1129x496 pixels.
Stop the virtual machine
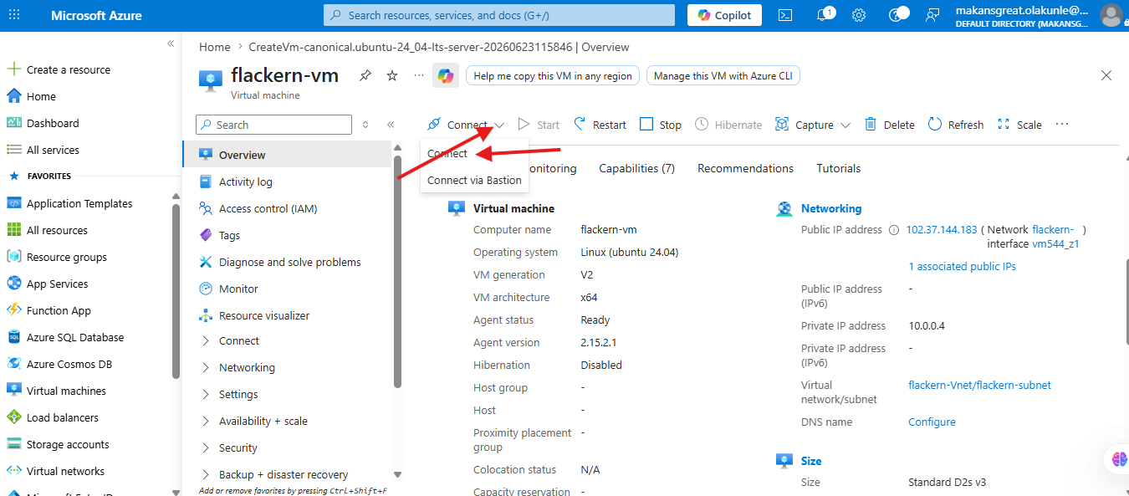tap(661, 125)
